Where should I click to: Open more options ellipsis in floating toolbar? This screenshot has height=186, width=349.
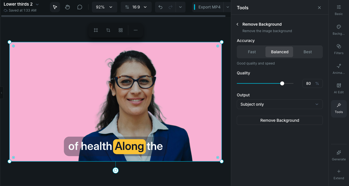[136, 30]
